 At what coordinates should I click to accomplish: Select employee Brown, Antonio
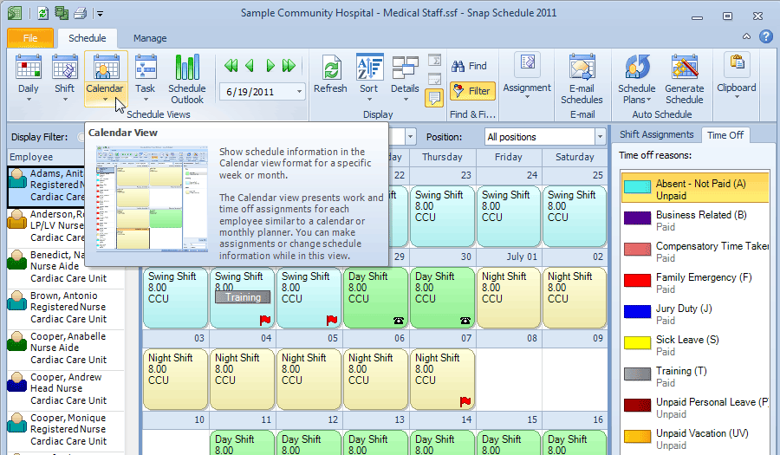[x=66, y=308]
